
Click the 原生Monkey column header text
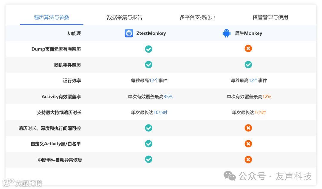(x=248, y=33)
